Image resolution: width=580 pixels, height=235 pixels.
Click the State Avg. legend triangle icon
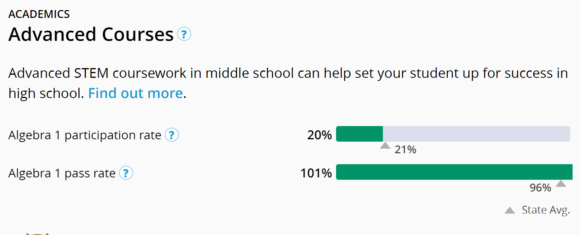[510, 210]
